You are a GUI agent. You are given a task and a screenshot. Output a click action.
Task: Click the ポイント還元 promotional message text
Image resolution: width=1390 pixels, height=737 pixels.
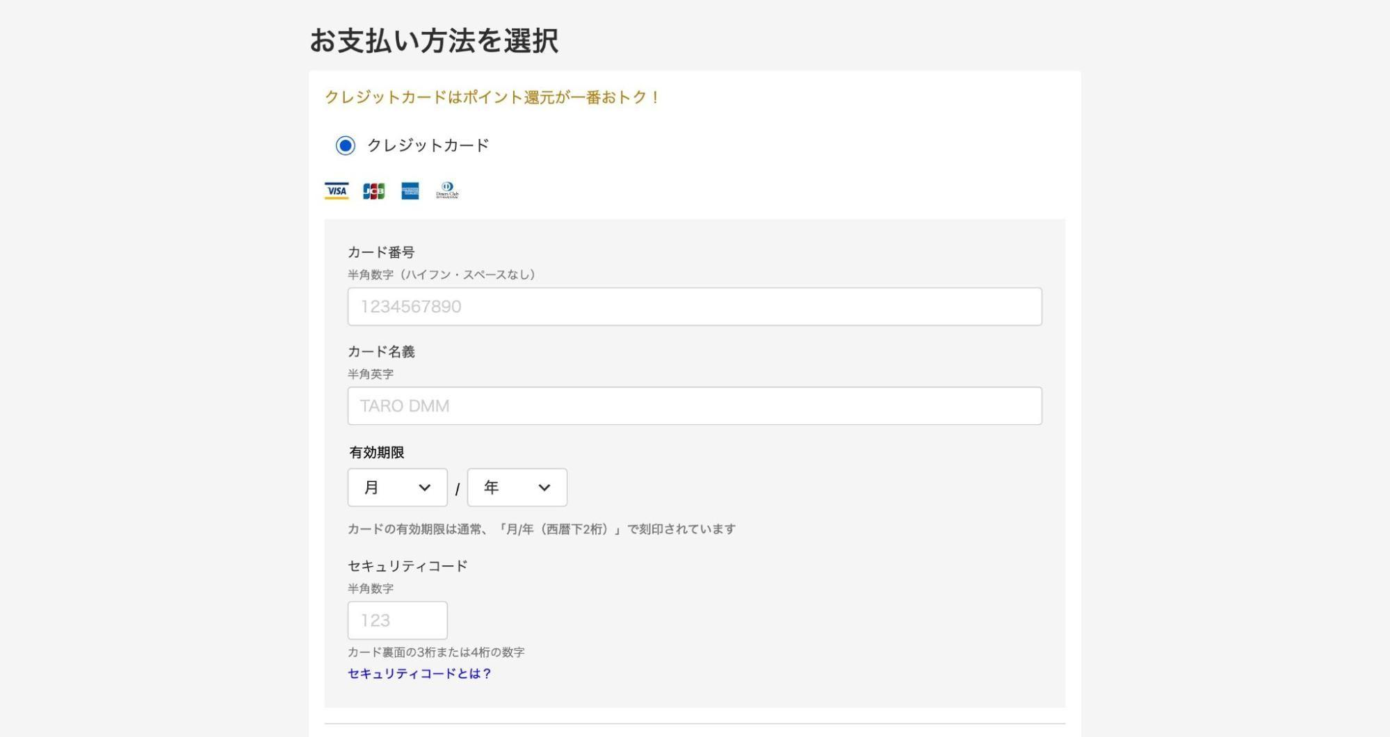pyautogui.click(x=491, y=98)
